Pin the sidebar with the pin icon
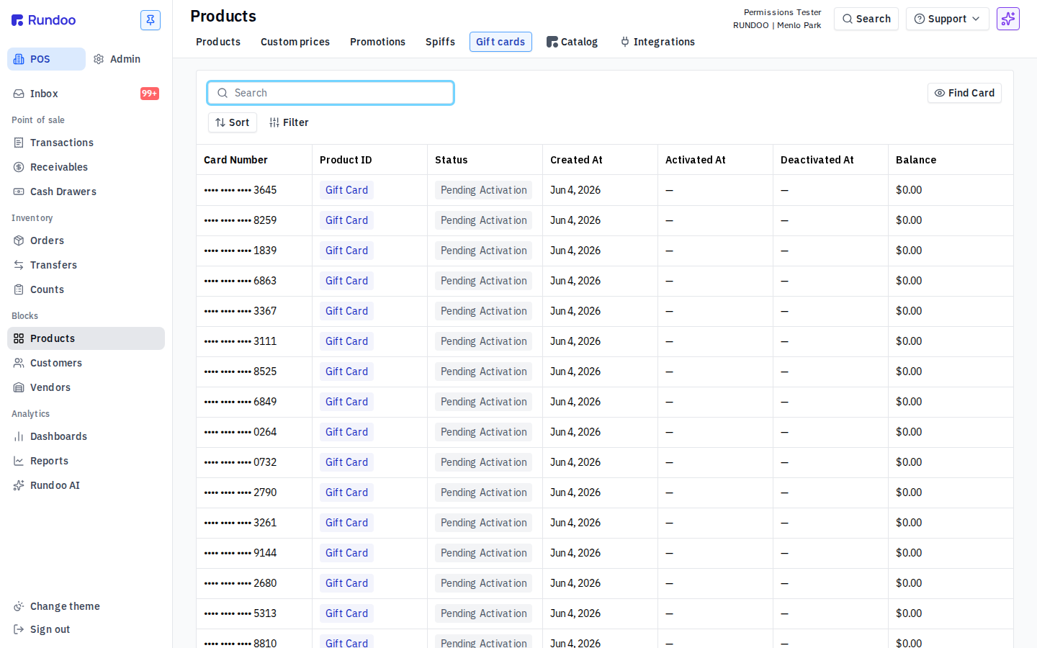The width and height of the screenshot is (1037, 648). click(151, 20)
